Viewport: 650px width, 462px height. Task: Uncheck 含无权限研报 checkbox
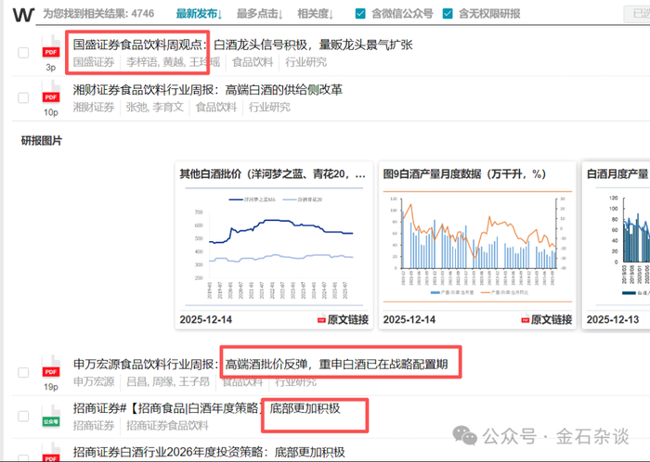(x=448, y=14)
